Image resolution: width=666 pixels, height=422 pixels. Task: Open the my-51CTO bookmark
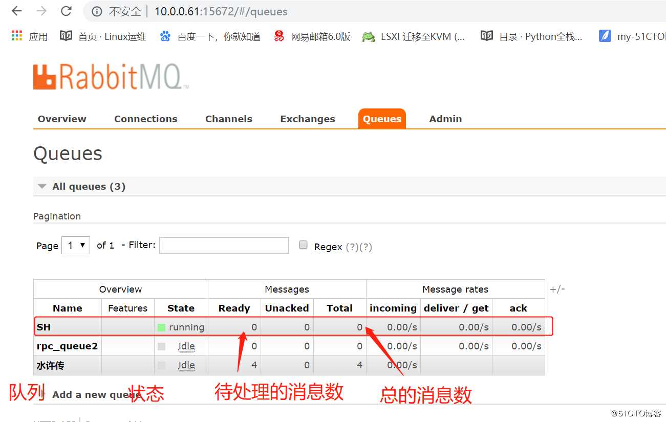click(x=633, y=36)
